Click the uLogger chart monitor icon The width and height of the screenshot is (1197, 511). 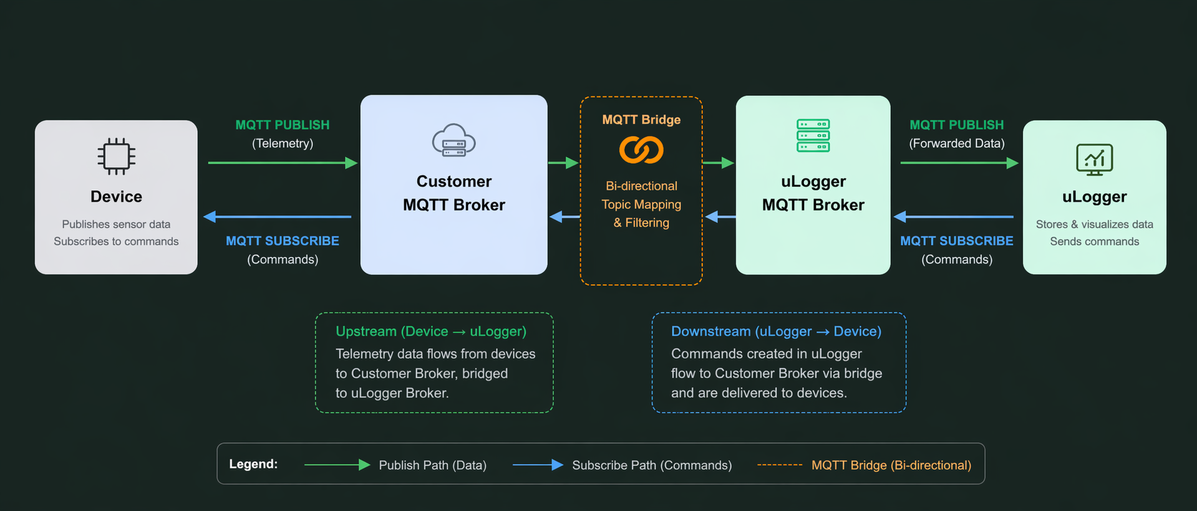coord(1094,160)
